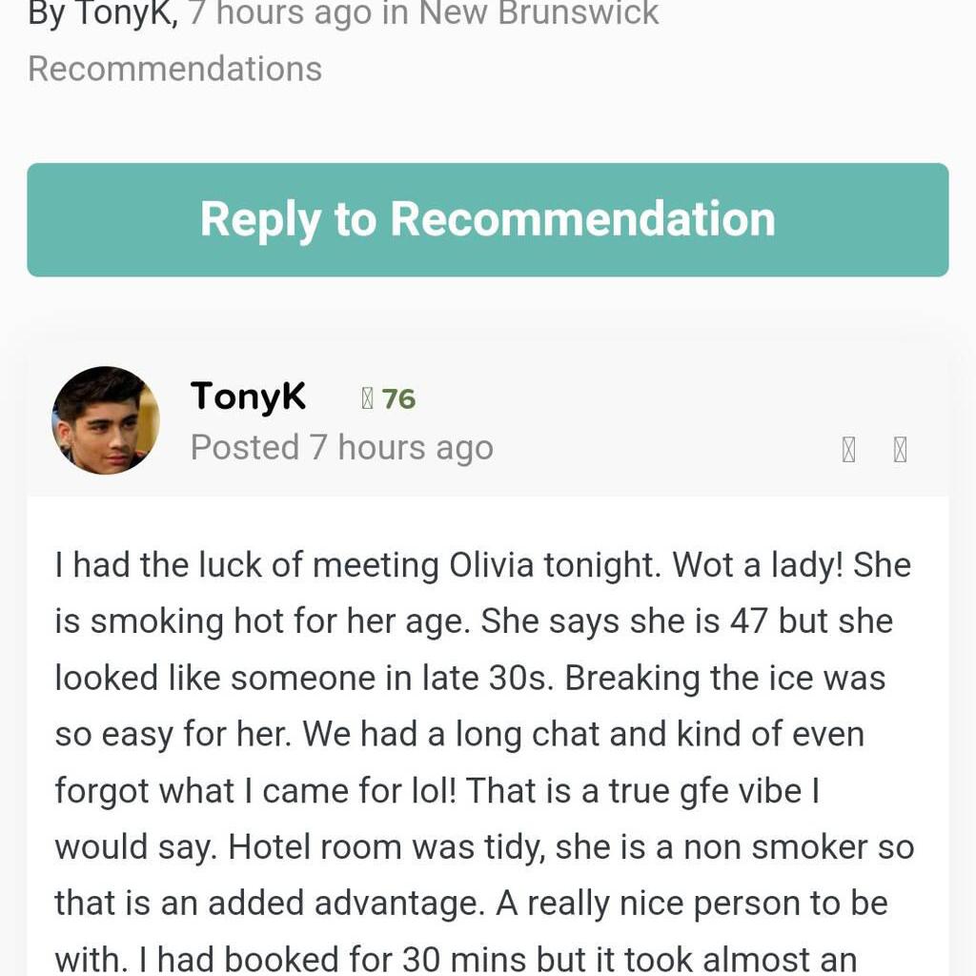The image size is (976, 976).
Task: Click the "Hotel room was tidy" line
Action: click(x=483, y=847)
